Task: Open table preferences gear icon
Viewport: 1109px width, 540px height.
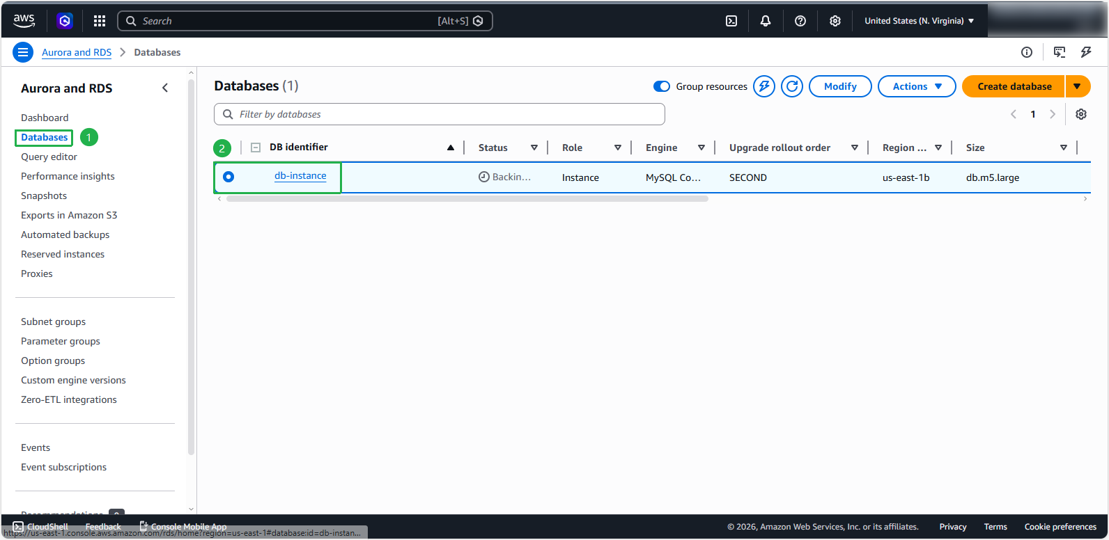Action: (1081, 114)
